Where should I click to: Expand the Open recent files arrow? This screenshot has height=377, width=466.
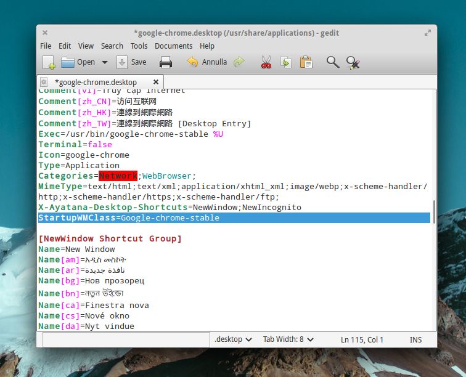105,62
